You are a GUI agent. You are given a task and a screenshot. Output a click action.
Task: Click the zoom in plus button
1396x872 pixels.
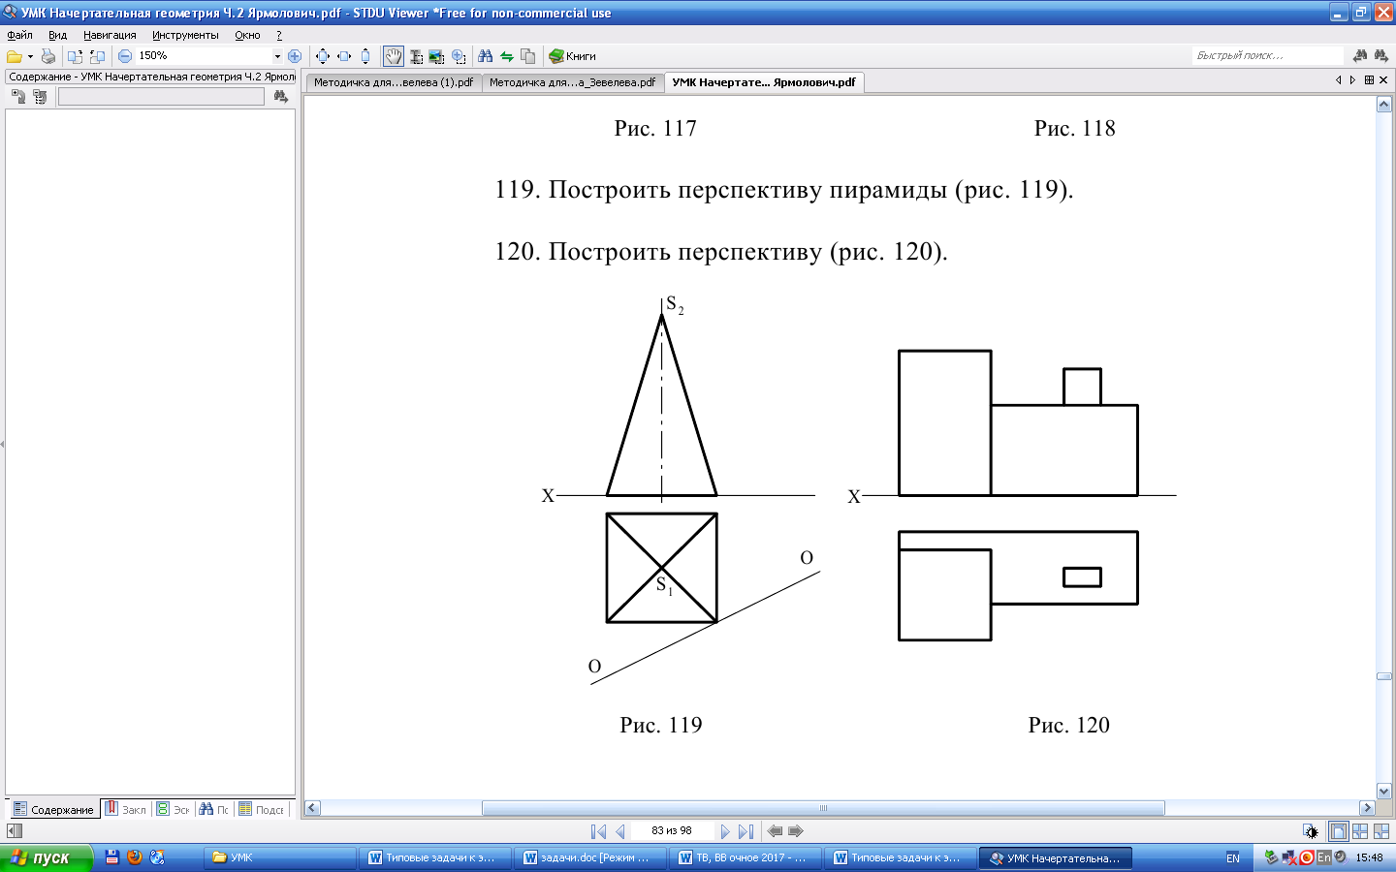pos(295,56)
